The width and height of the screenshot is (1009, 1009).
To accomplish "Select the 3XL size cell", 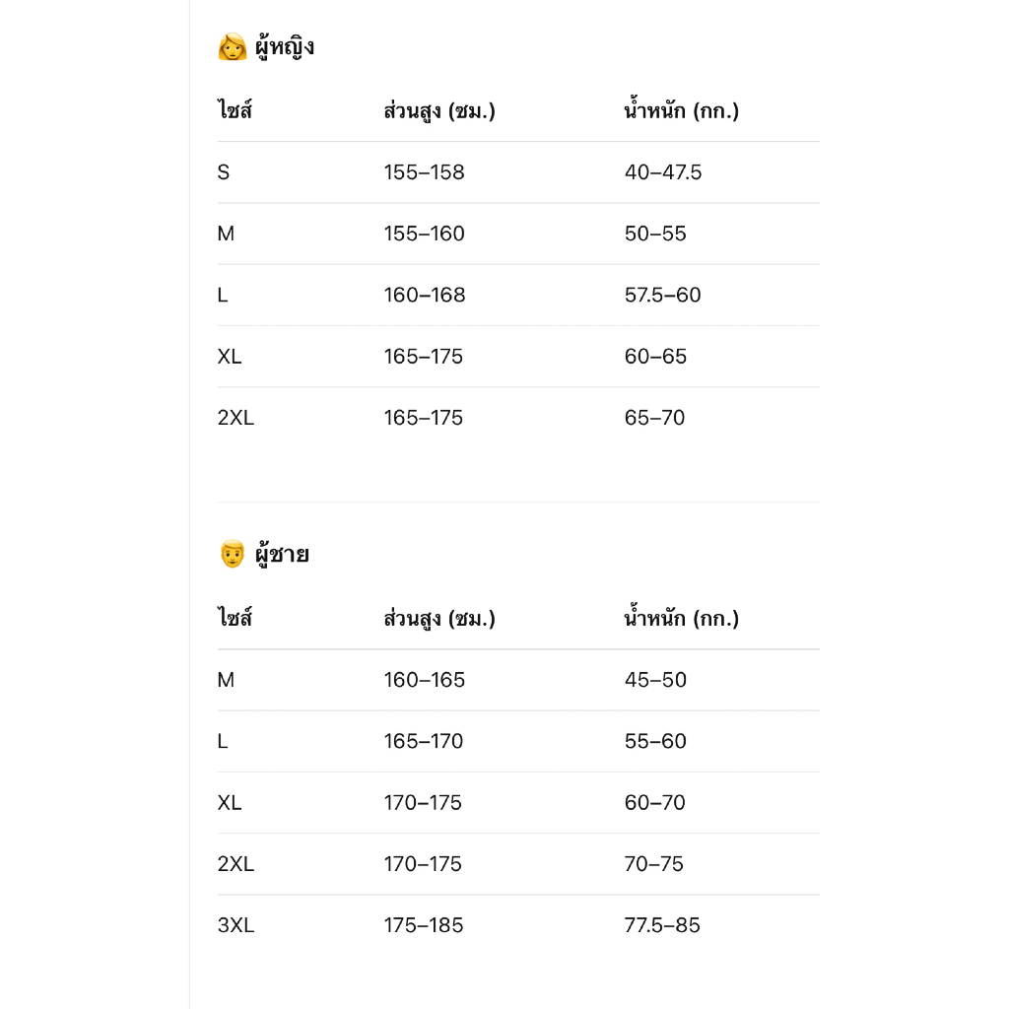I will pyautogui.click(x=236, y=925).
